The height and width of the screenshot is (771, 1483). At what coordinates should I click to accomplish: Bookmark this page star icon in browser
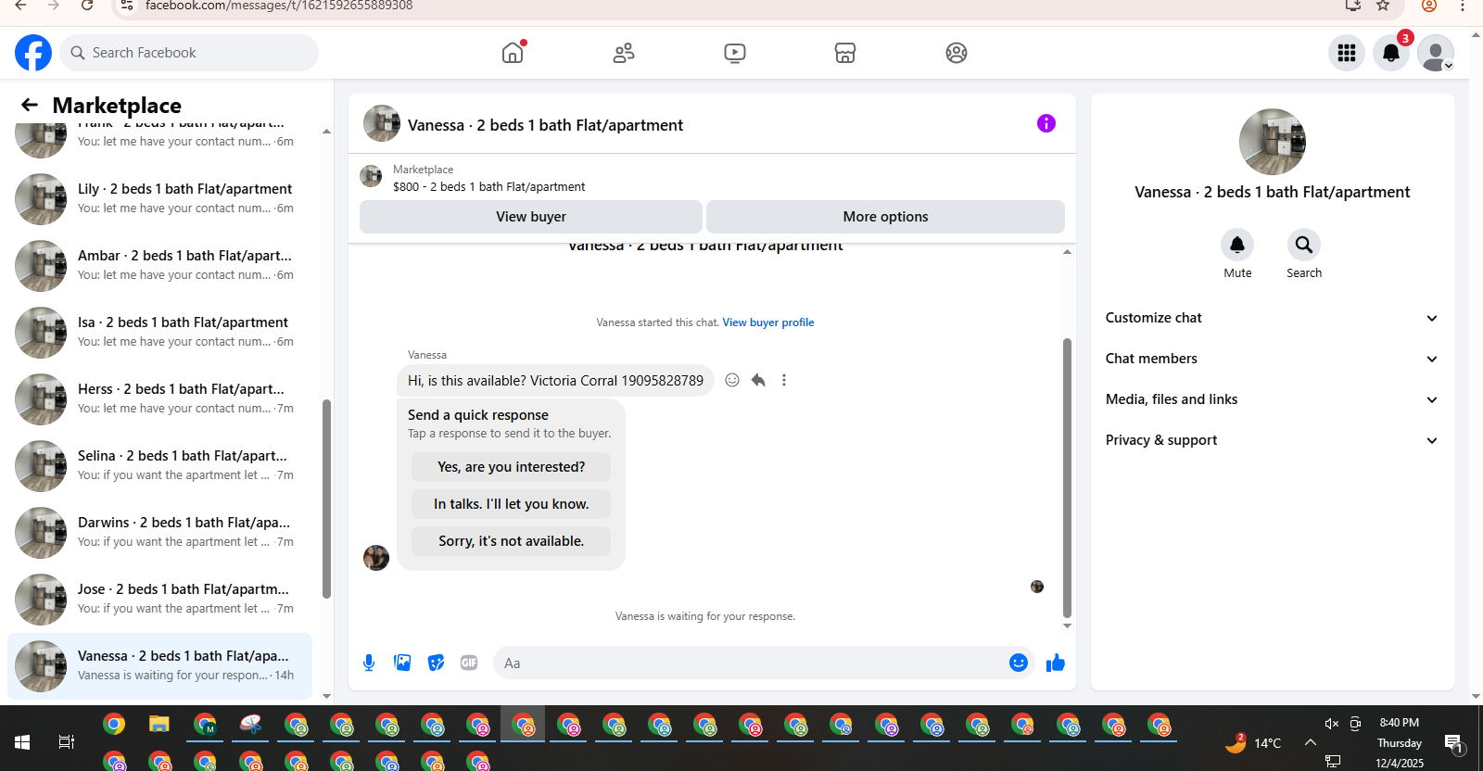pos(1383,6)
